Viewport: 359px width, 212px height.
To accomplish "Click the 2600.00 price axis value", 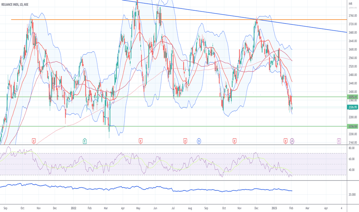I will (x=353, y=49).
